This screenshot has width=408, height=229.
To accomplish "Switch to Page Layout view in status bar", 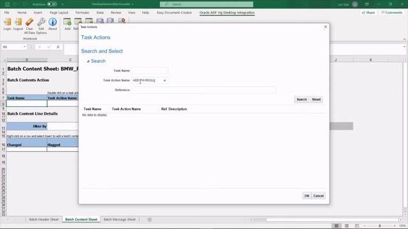I will tap(347, 226).
